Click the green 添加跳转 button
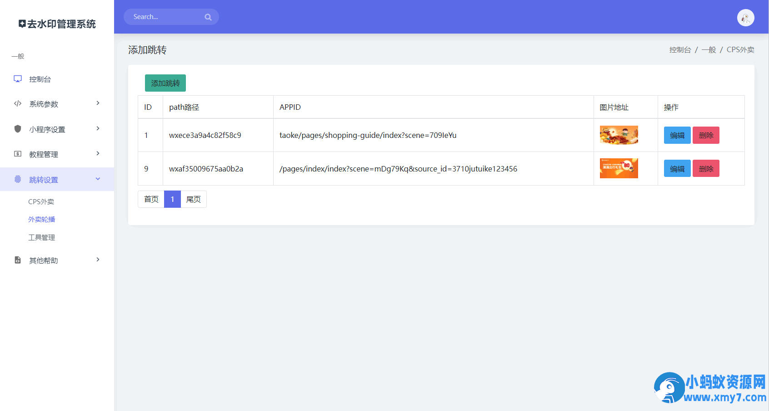This screenshot has height=411, width=769. [x=165, y=83]
